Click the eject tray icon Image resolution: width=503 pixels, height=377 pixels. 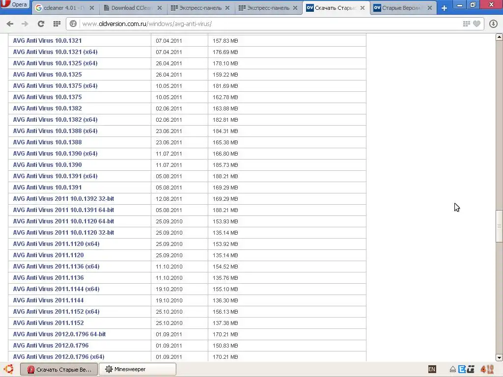pos(452,370)
